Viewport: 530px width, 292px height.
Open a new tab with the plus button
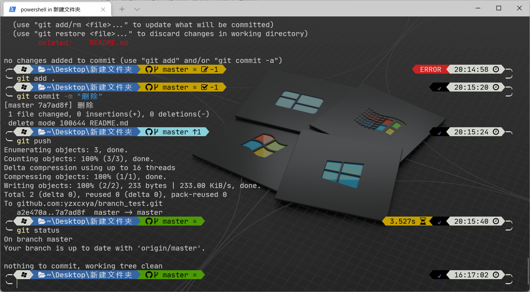122,9
